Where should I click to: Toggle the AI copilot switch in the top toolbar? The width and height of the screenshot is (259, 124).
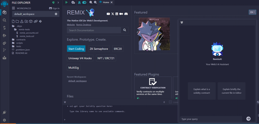click(84, 2)
